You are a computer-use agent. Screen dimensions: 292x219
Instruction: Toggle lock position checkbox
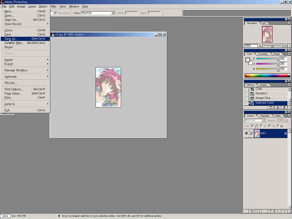point(269,126)
